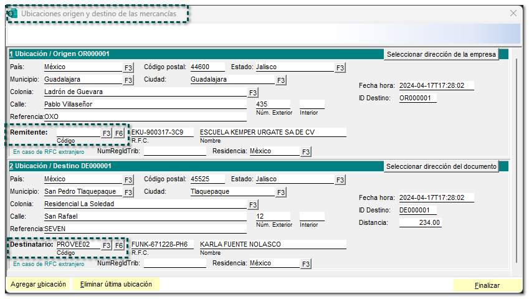Click F6 button next to Remitente
Image resolution: width=529 pixels, height=299 pixels.
coord(118,133)
